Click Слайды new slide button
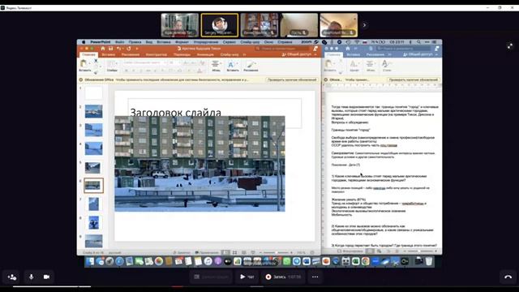This screenshot has width=519, height=292. (112, 66)
